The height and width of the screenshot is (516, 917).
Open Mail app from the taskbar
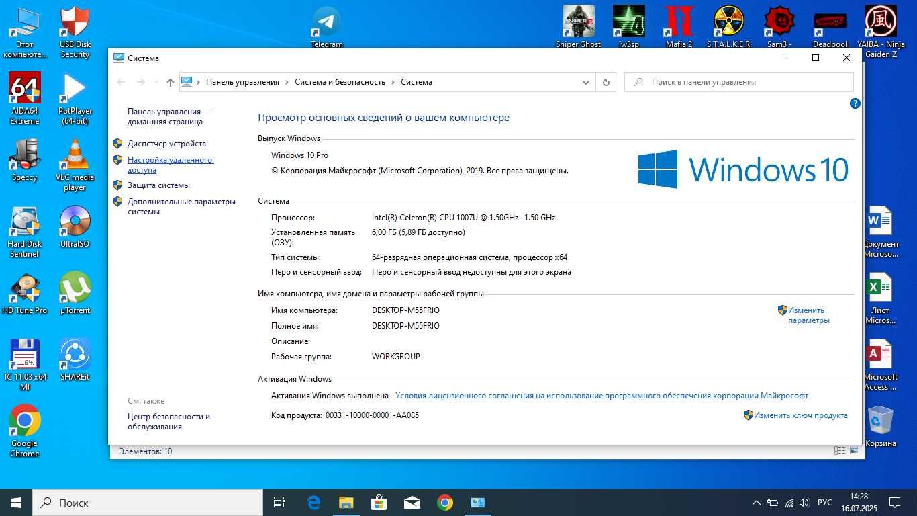(x=412, y=503)
